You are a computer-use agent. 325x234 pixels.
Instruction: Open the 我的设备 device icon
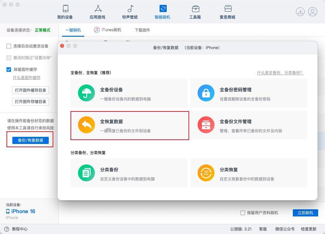click(x=66, y=8)
